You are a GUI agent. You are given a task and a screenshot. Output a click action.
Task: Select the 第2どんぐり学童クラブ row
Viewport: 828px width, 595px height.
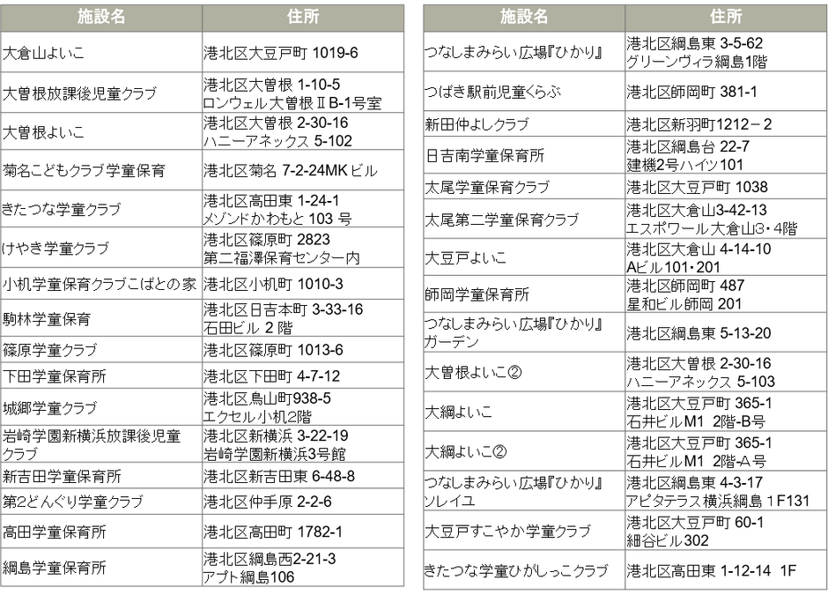(x=73, y=502)
